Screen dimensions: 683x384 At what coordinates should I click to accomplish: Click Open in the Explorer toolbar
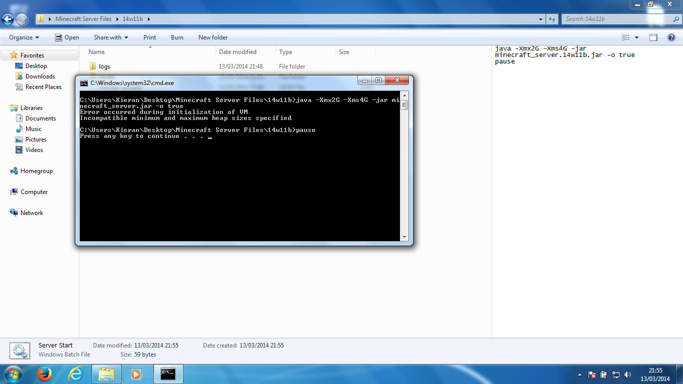click(67, 37)
